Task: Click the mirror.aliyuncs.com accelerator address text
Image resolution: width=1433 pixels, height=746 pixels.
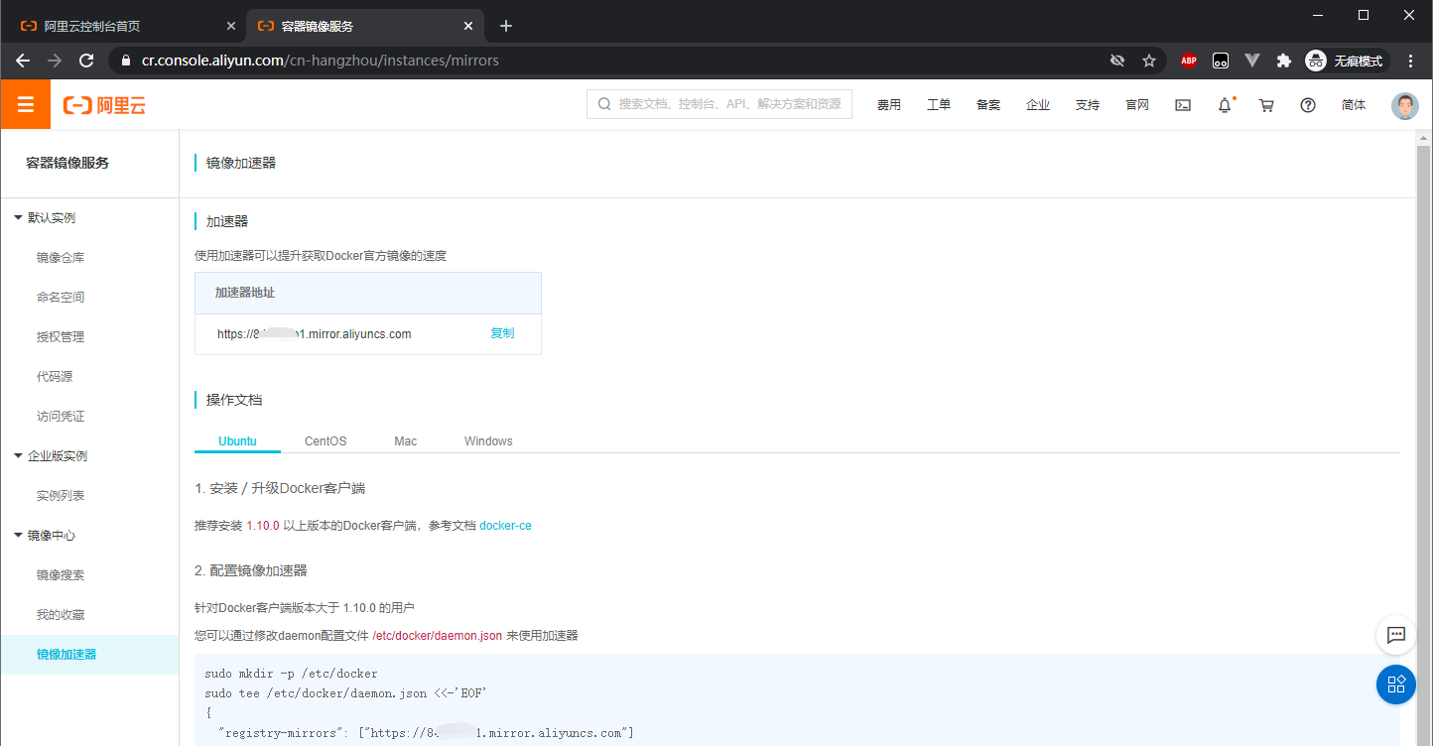Action: [x=315, y=334]
